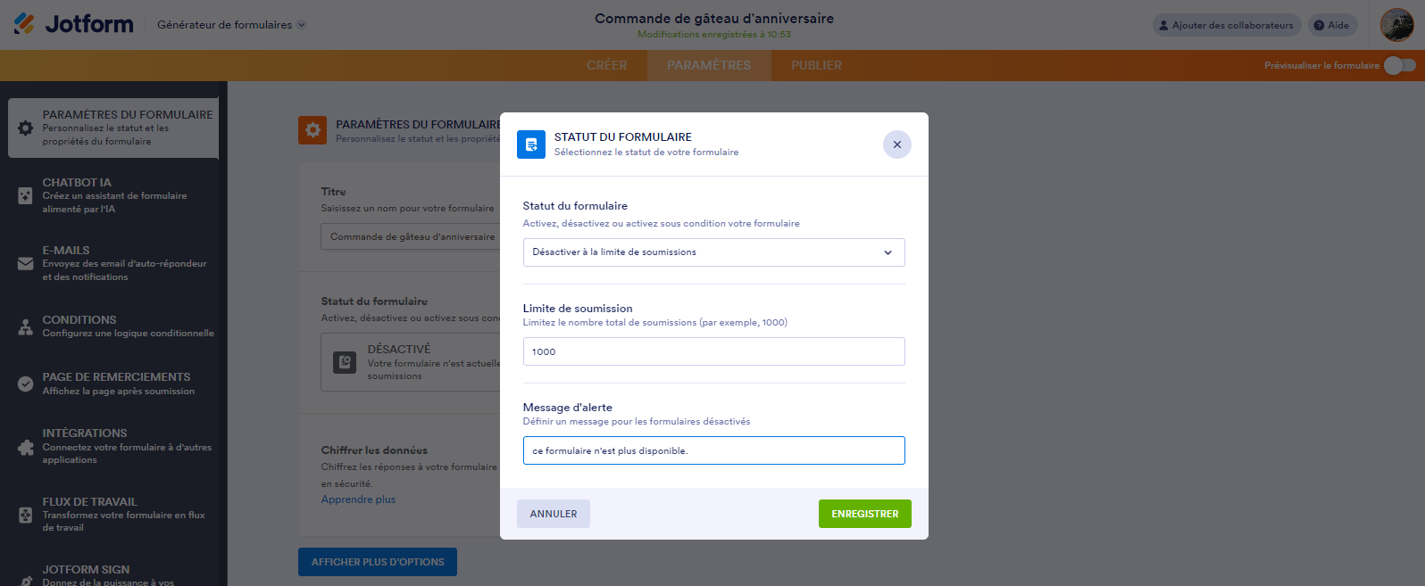Viewport: 1425px width, 586px height.
Task: Click the ANNULER button
Action: coord(553,514)
